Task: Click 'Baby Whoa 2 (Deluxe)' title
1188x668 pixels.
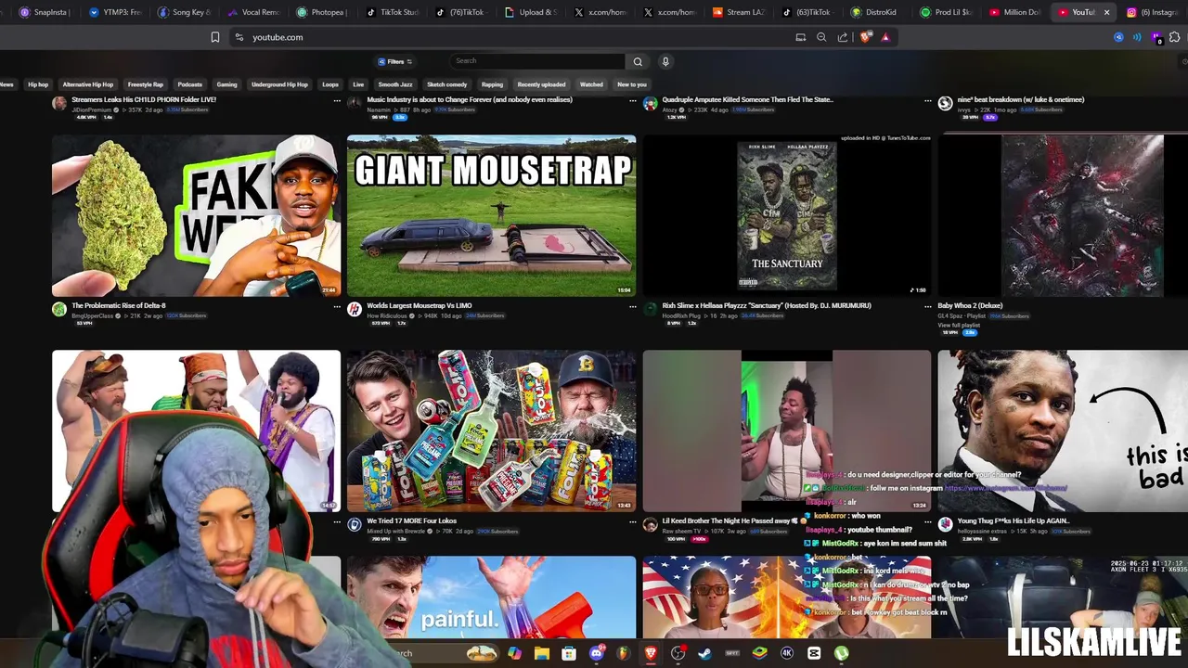Action: 970,305
